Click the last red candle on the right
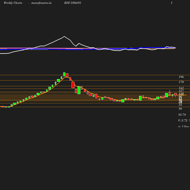Screen dimensions: 190x190 pyautogui.click(x=175, y=94)
